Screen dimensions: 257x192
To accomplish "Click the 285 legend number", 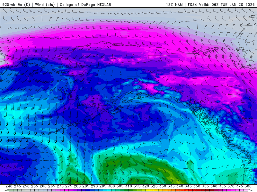I will click(x=86, y=186).
